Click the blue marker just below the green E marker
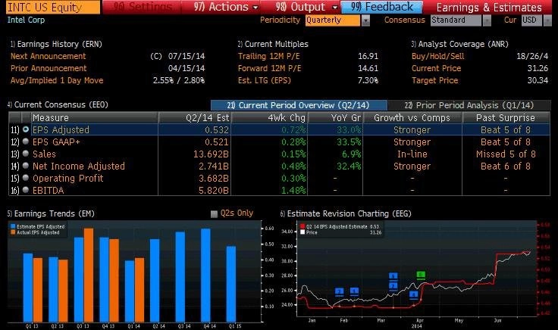This screenshot has height=330, width=558. (x=413, y=294)
